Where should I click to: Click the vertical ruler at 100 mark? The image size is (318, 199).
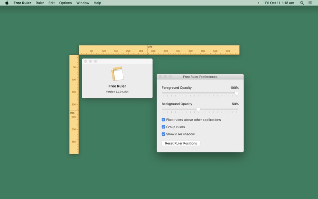(74, 80)
